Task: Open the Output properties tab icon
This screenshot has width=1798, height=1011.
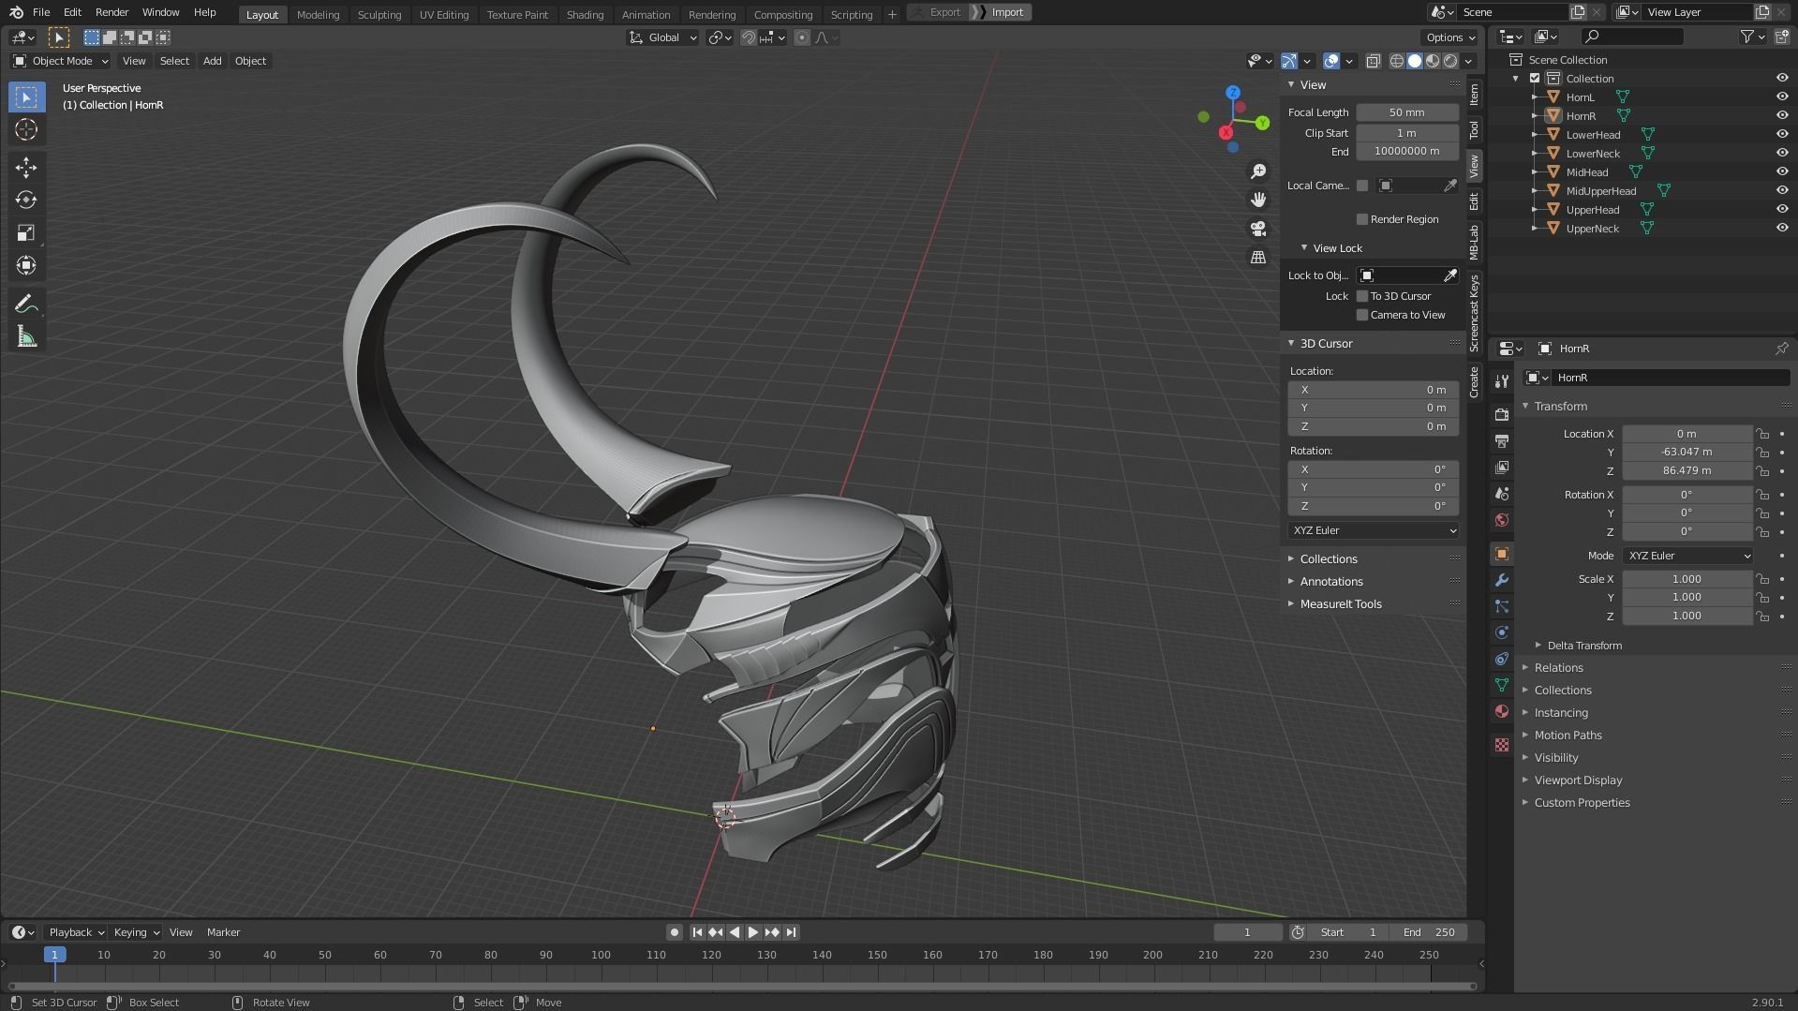Action: [1502, 441]
